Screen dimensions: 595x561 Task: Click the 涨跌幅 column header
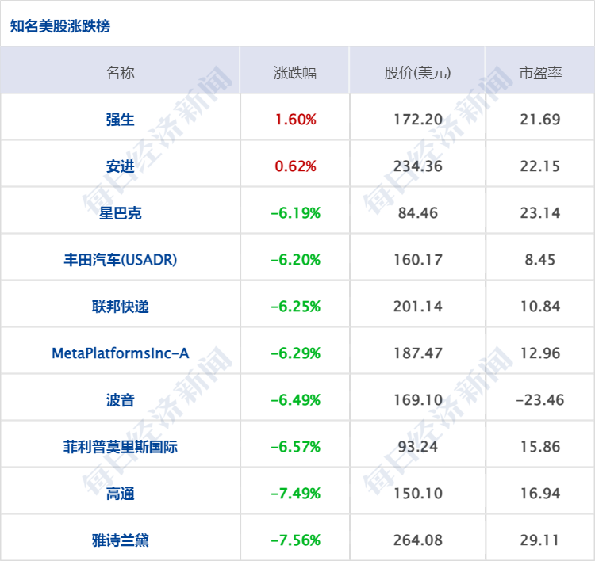(x=295, y=73)
